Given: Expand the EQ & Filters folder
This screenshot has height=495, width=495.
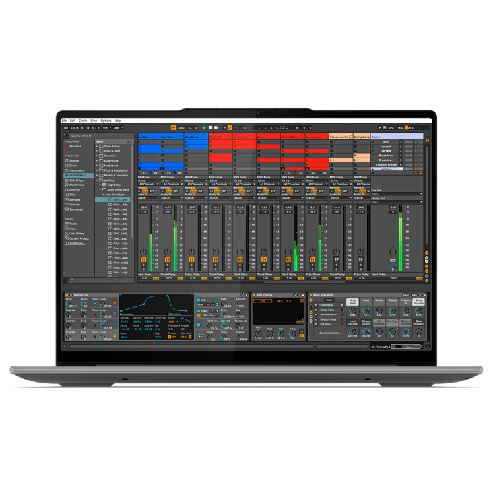Looking at the screenshot, I should click(97, 160).
